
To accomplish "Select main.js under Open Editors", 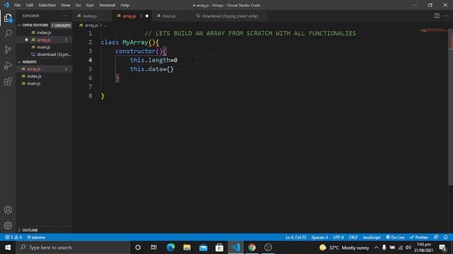I will point(44,47).
